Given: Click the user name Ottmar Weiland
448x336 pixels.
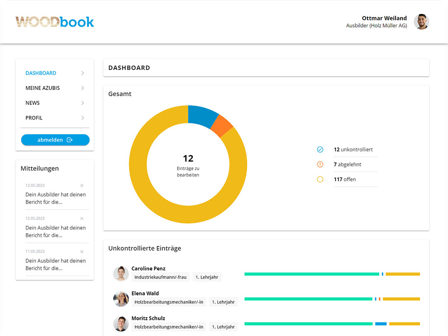Looking at the screenshot, I should point(384,18).
